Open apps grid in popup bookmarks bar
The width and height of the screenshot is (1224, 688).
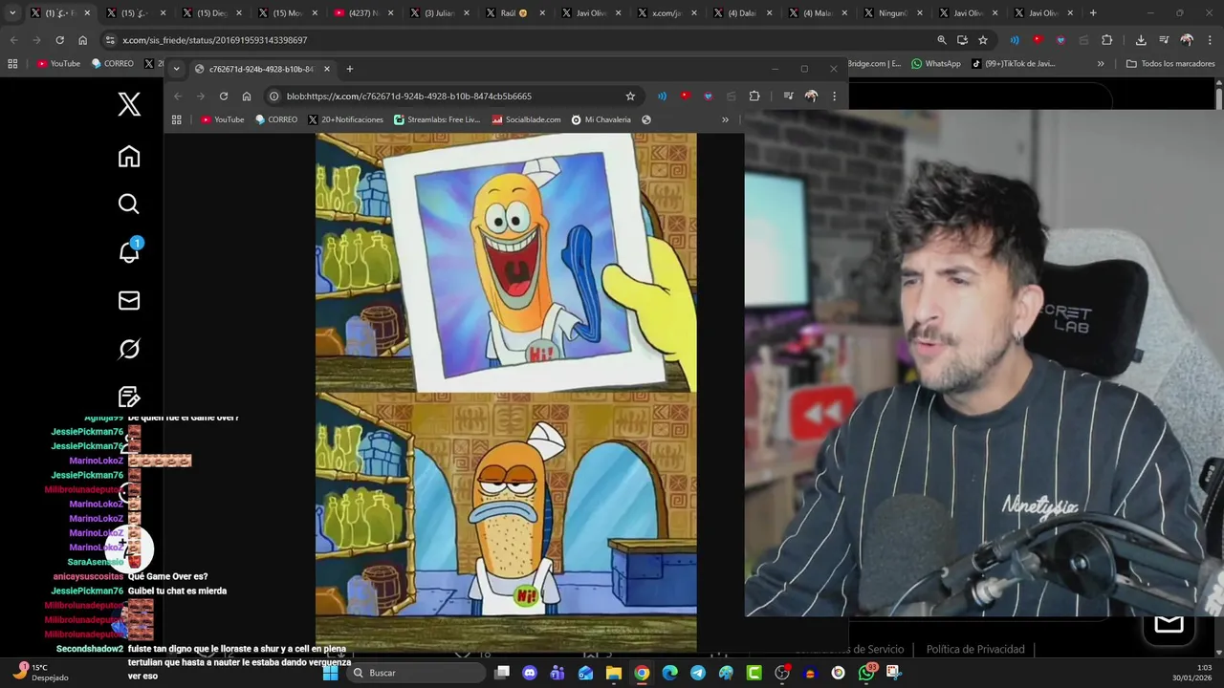click(x=177, y=119)
